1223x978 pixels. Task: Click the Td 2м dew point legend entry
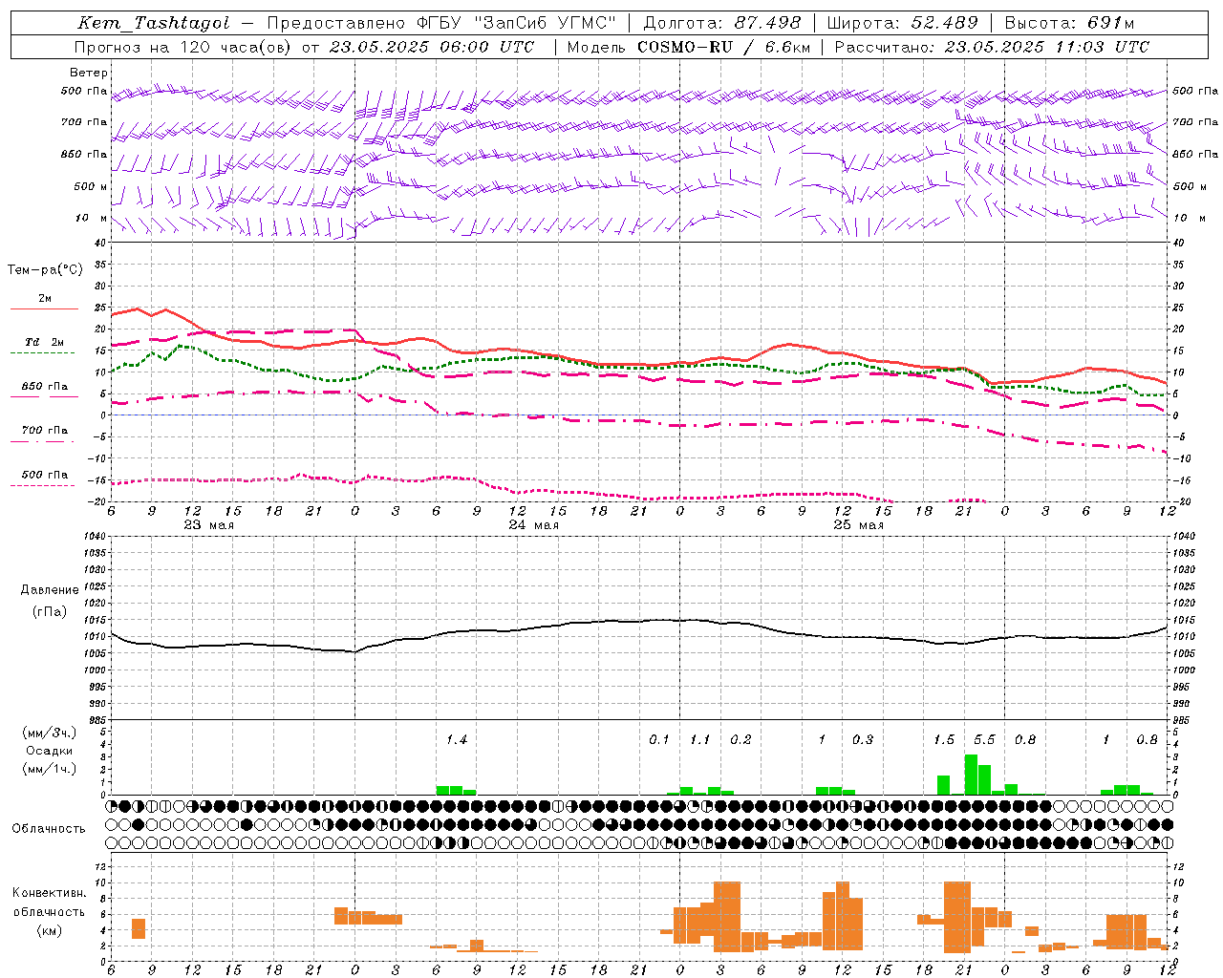44,342
